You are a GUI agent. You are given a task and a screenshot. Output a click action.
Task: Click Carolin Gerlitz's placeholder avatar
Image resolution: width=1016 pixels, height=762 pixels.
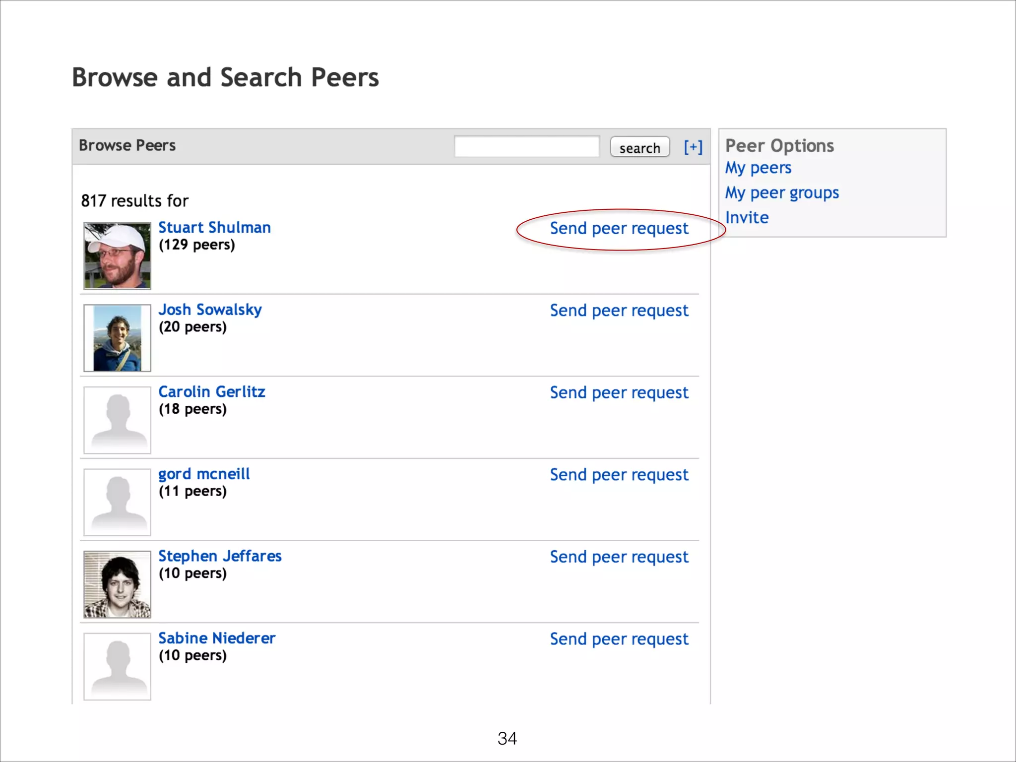click(117, 420)
